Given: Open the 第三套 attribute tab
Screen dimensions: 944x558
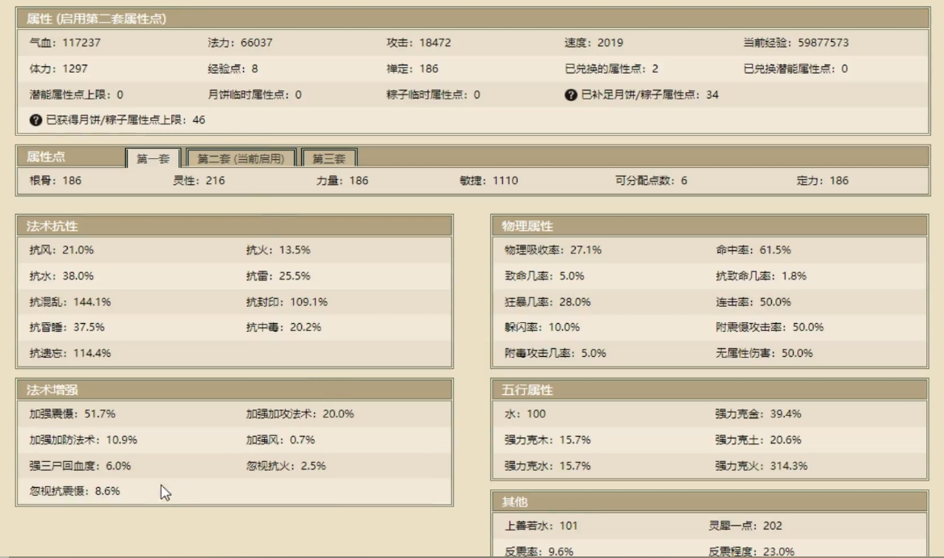Looking at the screenshot, I should tap(329, 159).
